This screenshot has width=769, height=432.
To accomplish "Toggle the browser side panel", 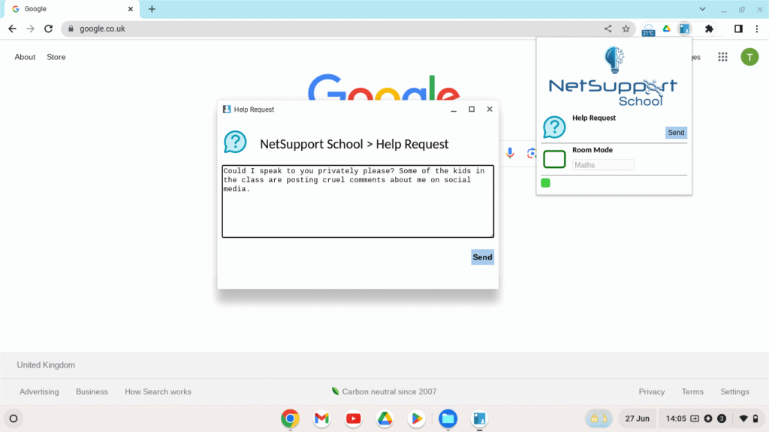I will click(738, 29).
